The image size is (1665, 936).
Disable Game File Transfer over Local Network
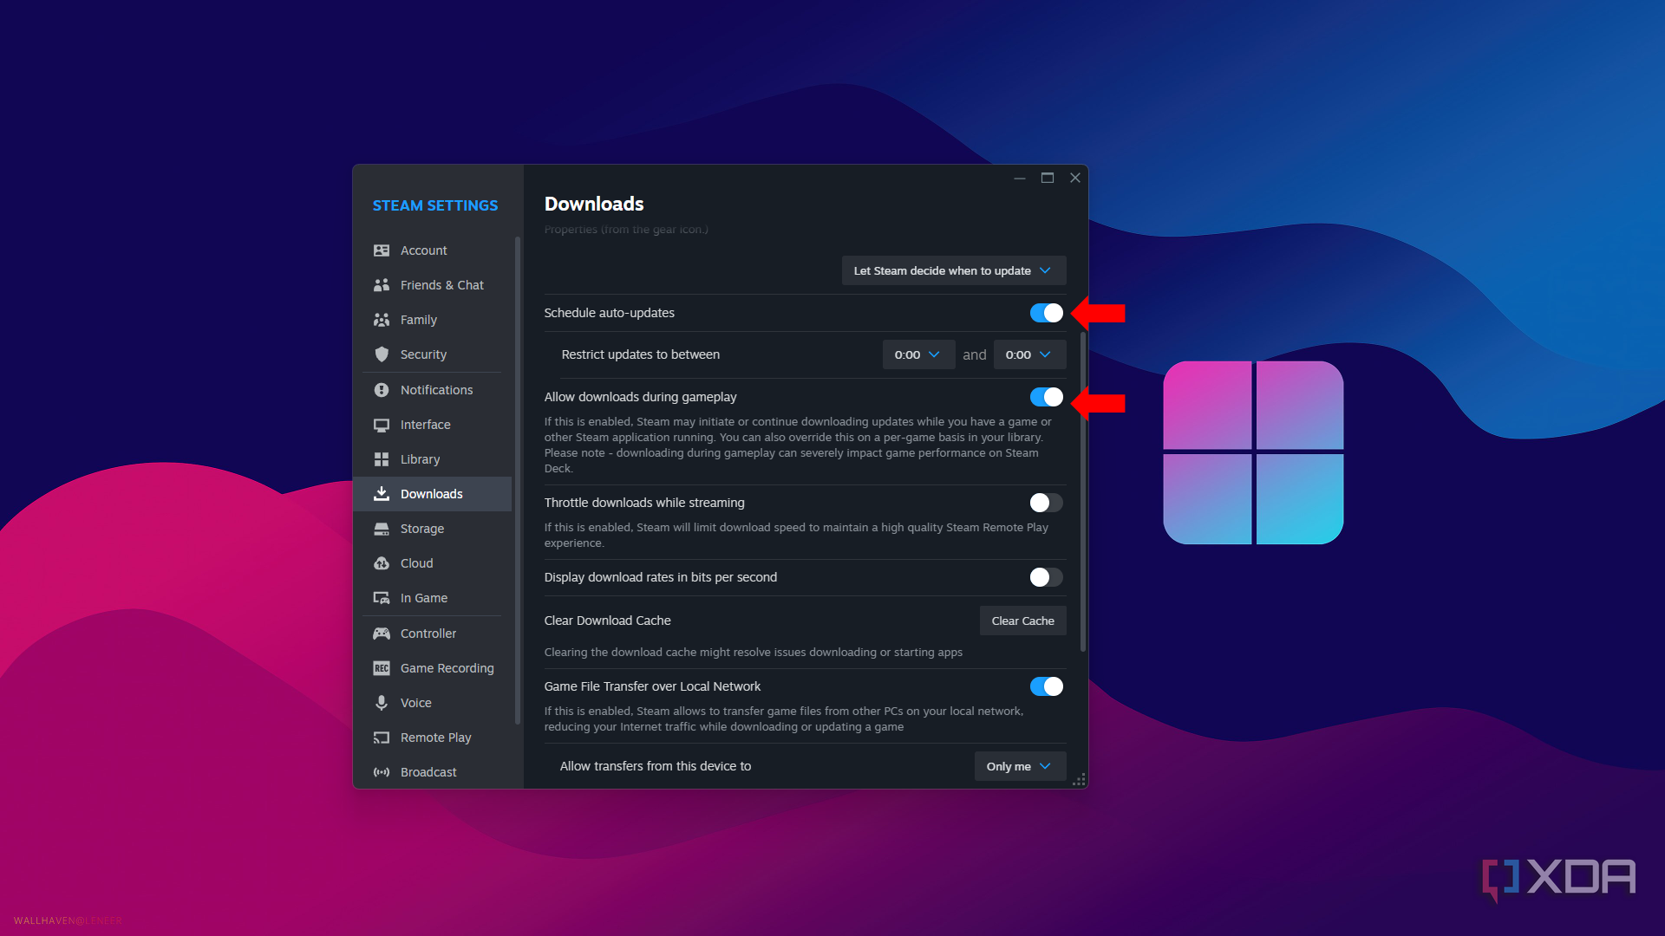[1046, 686]
